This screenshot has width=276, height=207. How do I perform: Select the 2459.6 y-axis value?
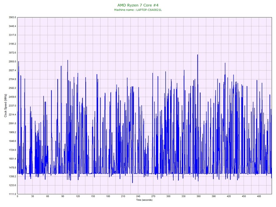(x=12, y=97)
